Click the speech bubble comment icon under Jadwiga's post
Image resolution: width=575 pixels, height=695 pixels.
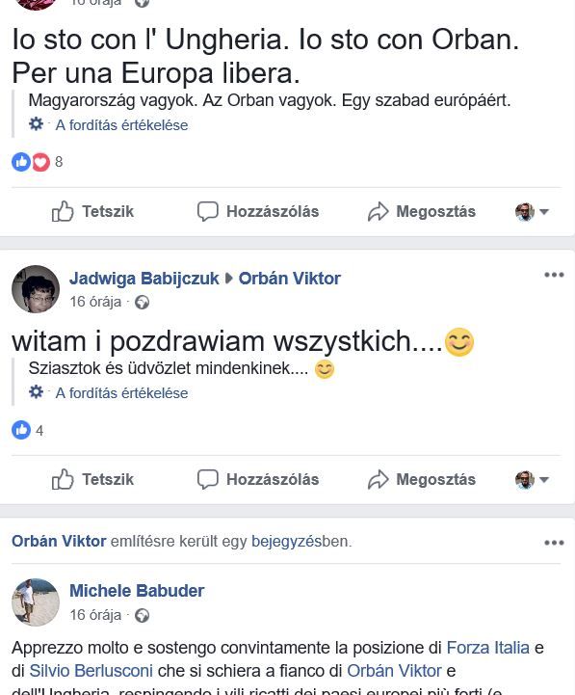(207, 479)
